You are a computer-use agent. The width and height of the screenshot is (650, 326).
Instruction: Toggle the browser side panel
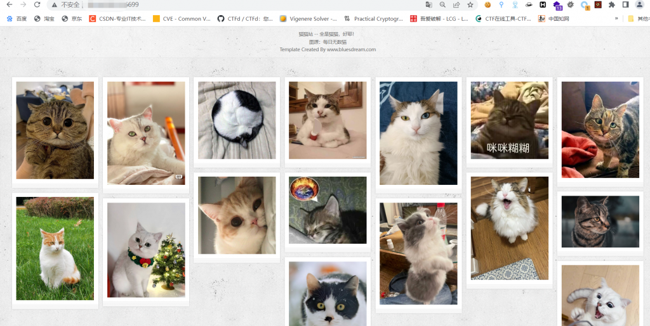pos(625,4)
